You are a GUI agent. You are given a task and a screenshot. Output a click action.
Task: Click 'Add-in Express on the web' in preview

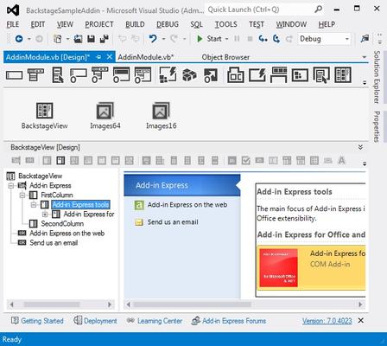(x=187, y=205)
